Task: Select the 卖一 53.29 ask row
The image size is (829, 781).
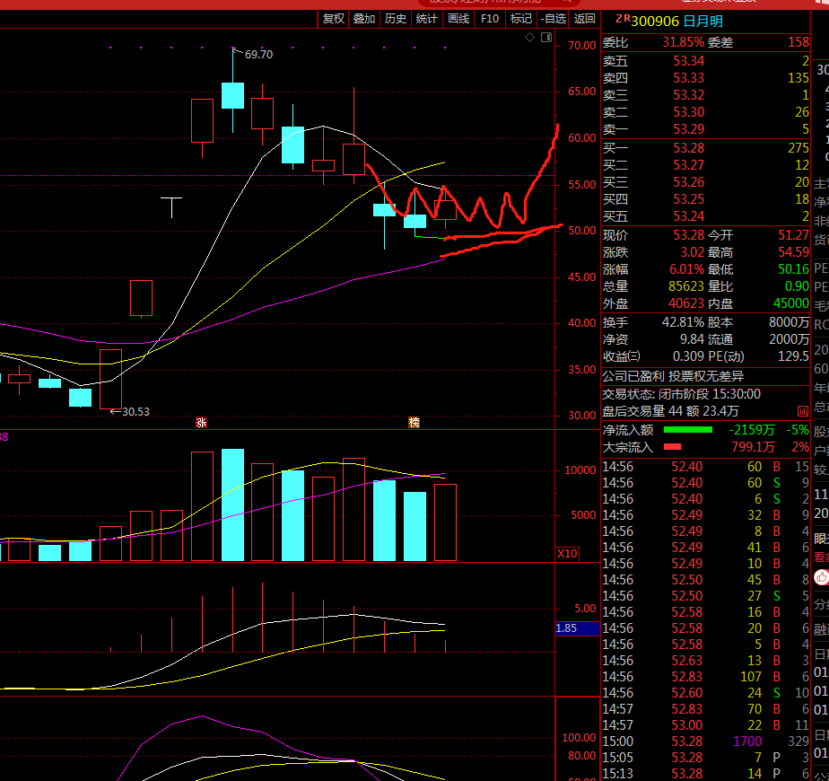Action: click(706, 129)
